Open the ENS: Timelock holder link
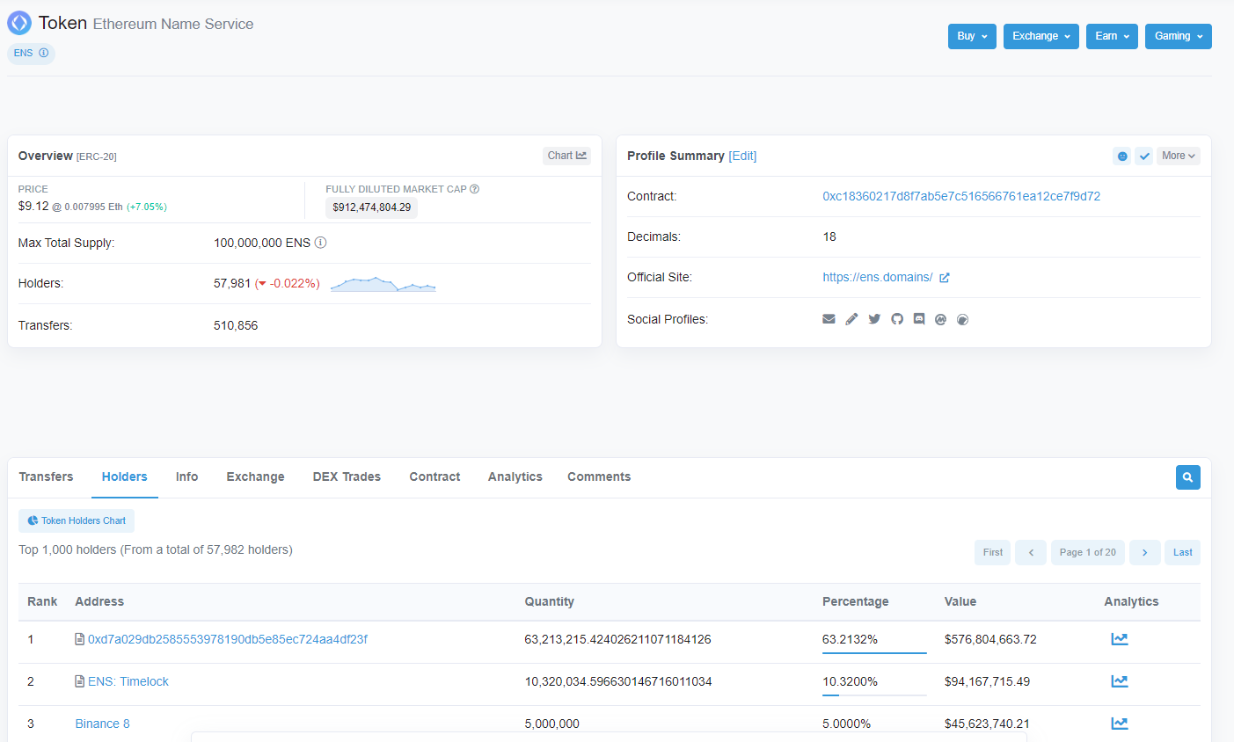The width and height of the screenshot is (1234, 742). coord(128,681)
